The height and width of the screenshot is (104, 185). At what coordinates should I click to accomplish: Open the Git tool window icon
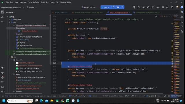click(2, 92)
